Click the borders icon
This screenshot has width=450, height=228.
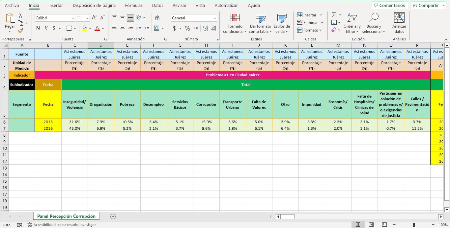[x=69, y=28]
